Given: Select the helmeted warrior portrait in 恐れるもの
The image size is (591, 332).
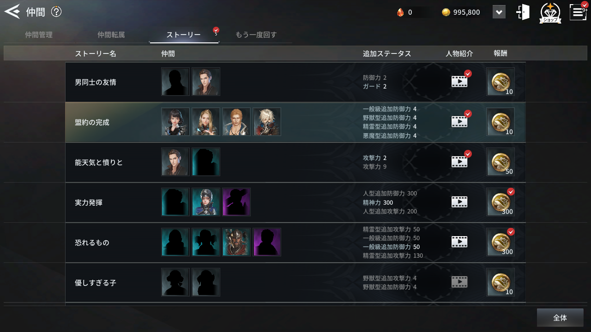Looking at the screenshot, I should click(x=236, y=242).
